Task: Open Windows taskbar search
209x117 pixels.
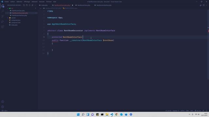Action: pyautogui.click(x=83, y=114)
